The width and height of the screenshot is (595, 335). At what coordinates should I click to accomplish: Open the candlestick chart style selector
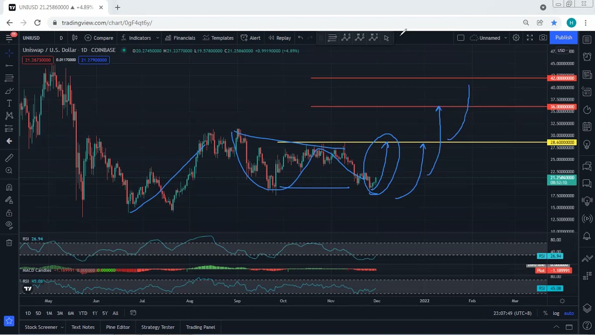point(74,38)
